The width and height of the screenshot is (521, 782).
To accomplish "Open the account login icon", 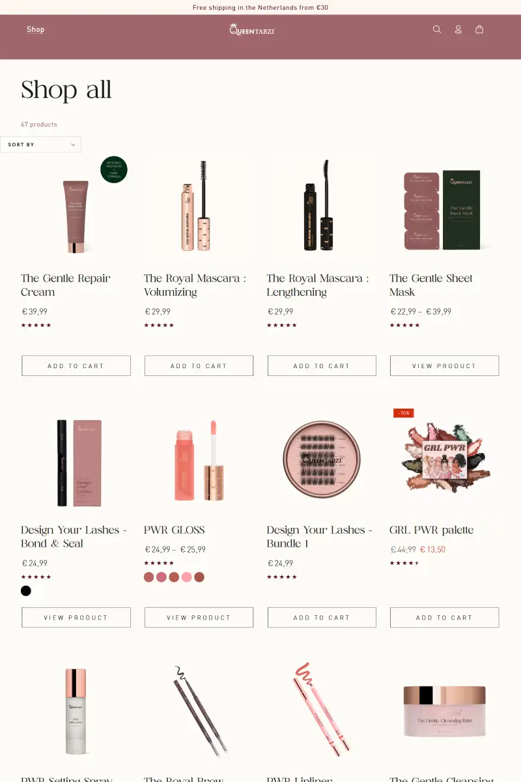I will coord(458,29).
